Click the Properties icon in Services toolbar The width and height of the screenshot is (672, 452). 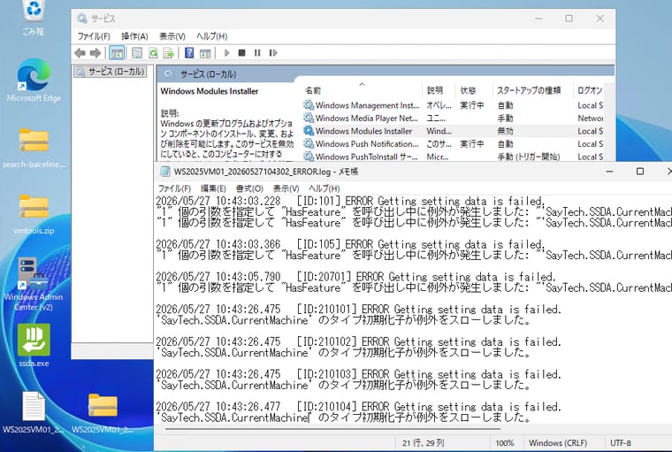pyautogui.click(x=137, y=53)
